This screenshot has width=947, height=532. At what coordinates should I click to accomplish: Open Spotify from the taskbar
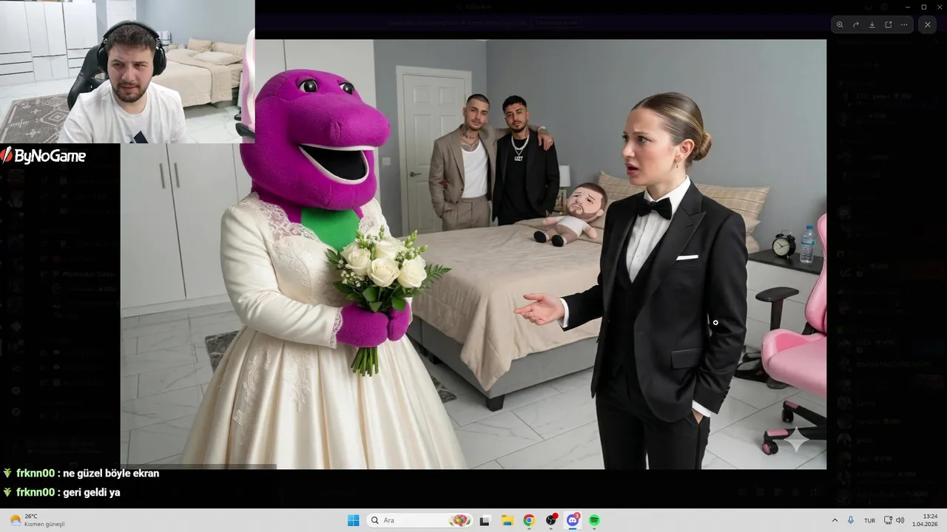594,520
